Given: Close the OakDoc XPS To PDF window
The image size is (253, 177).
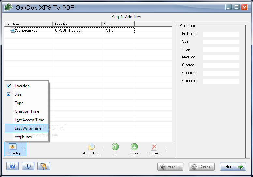Looking at the screenshot, I should [x=245, y=7].
